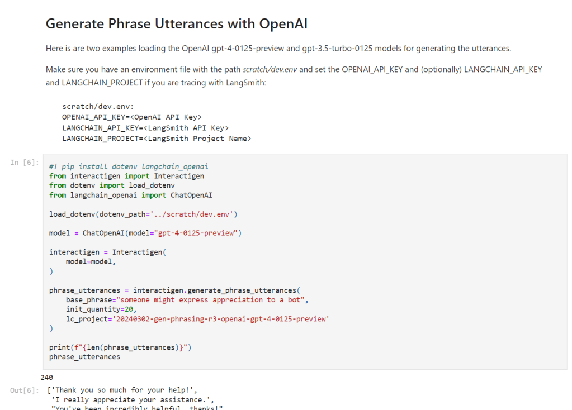Place cursor on the load_dotenv call line
This screenshot has height=410, width=572.
coord(144,214)
